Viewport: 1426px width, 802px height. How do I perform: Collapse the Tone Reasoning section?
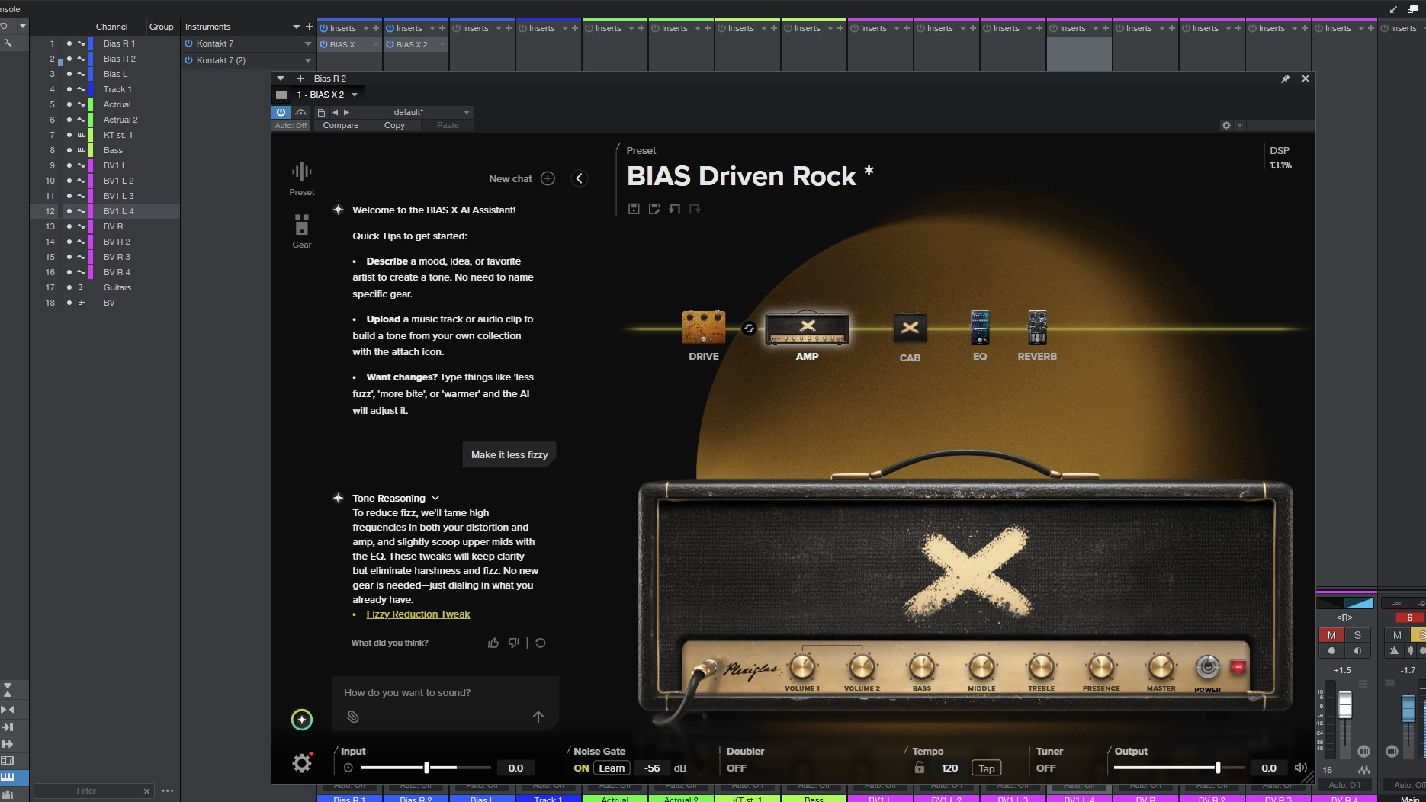coord(435,498)
